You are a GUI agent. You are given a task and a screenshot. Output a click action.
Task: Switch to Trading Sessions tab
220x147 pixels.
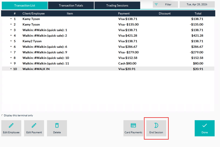click(x=117, y=6)
